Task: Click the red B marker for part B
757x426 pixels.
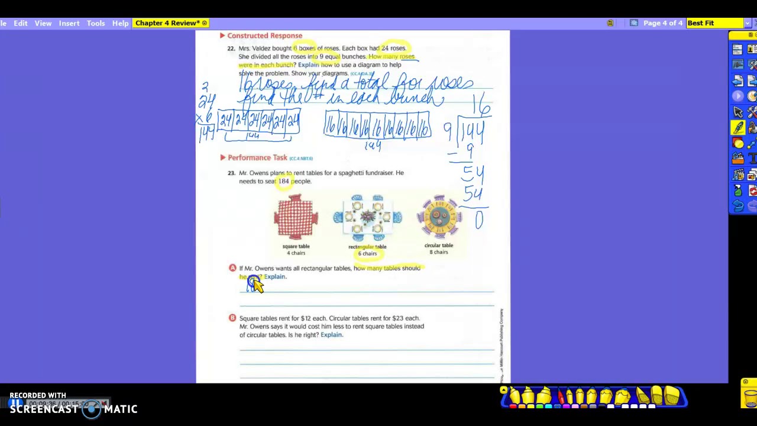Action: pyautogui.click(x=232, y=318)
